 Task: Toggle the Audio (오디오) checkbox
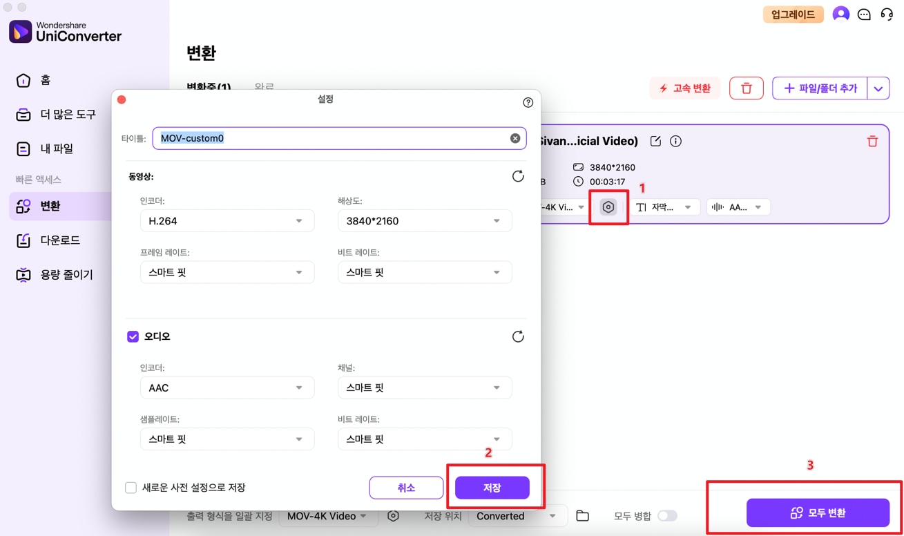coord(133,336)
